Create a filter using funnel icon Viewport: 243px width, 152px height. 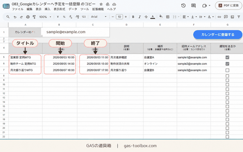tap(239, 17)
